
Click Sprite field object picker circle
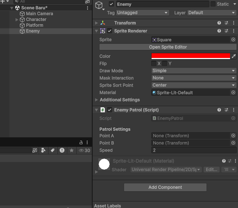point(233,39)
